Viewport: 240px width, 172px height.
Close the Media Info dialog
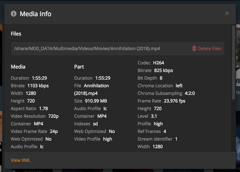227,13
